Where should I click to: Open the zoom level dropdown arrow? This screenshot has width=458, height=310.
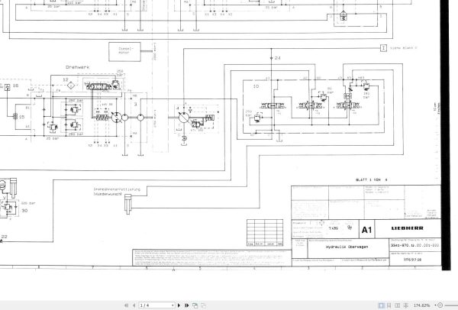[435, 305]
